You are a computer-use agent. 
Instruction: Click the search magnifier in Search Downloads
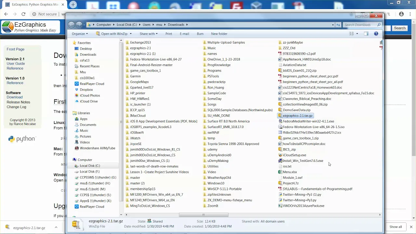[379, 25]
